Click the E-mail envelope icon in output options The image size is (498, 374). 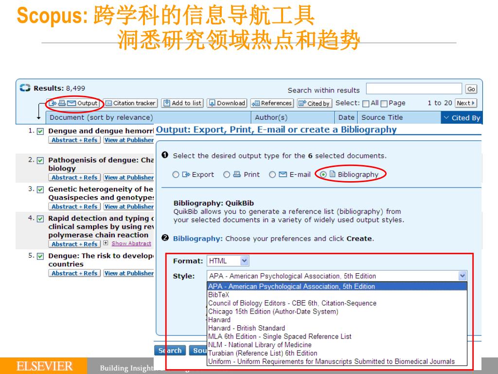(283, 174)
